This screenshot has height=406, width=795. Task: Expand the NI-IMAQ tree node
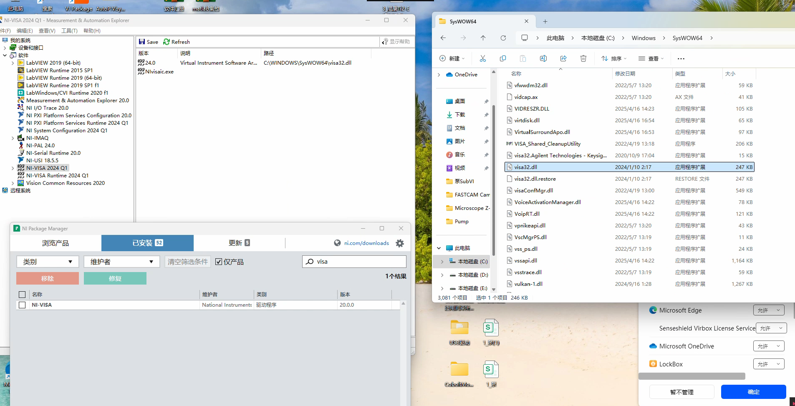(13, 138)
